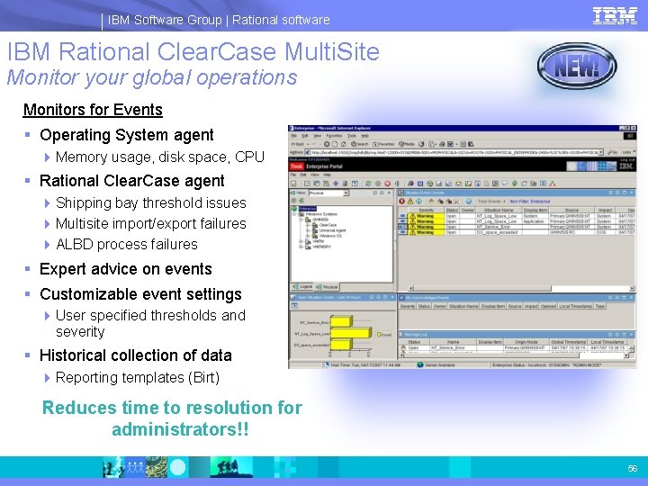Screen dimensions: 648x486
Task: Filter console by Warning yellow triangle icon
Action: coord(410,202)
